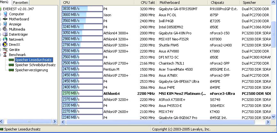This screenshot has height=133, width=277.
Task: Select the Acer TravelMate 4500 row
Action: coord(166,69)
